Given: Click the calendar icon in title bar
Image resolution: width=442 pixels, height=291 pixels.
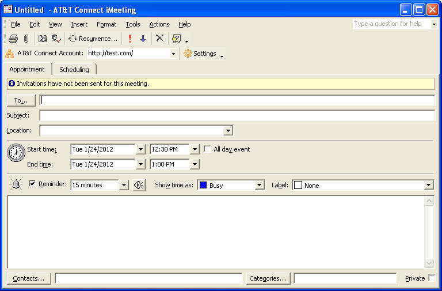Looking at the screenshot, I should (8, 9).
